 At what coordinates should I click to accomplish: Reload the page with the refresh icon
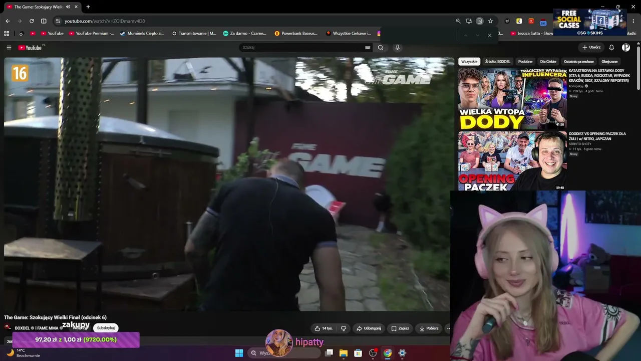[32, 21]
